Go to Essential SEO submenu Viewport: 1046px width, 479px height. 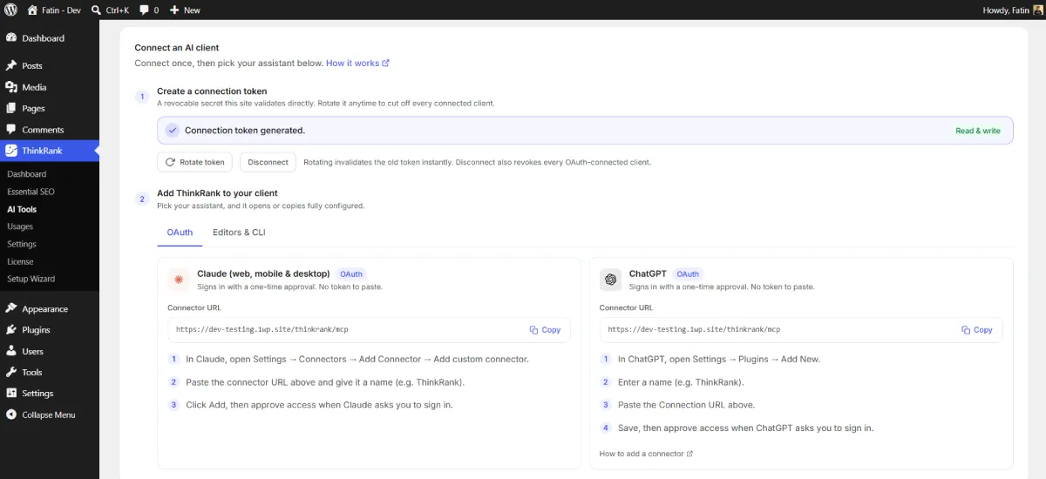pyautogui.click(x=31, y=192)
